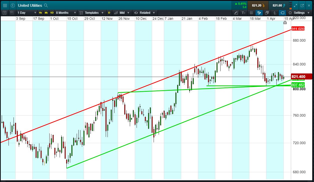The width and height of the screenshot is (314, 182).
Task: Click the green 807.482 price label
Action: [x=298, y=85]
